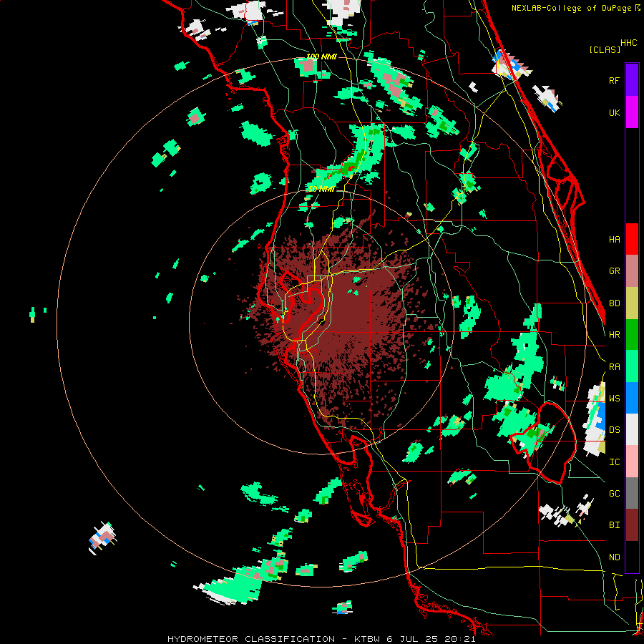The height and width of the screenshot is (644, 644).
Task: Click the 'WS' legend label
Action: coord(614,398)
